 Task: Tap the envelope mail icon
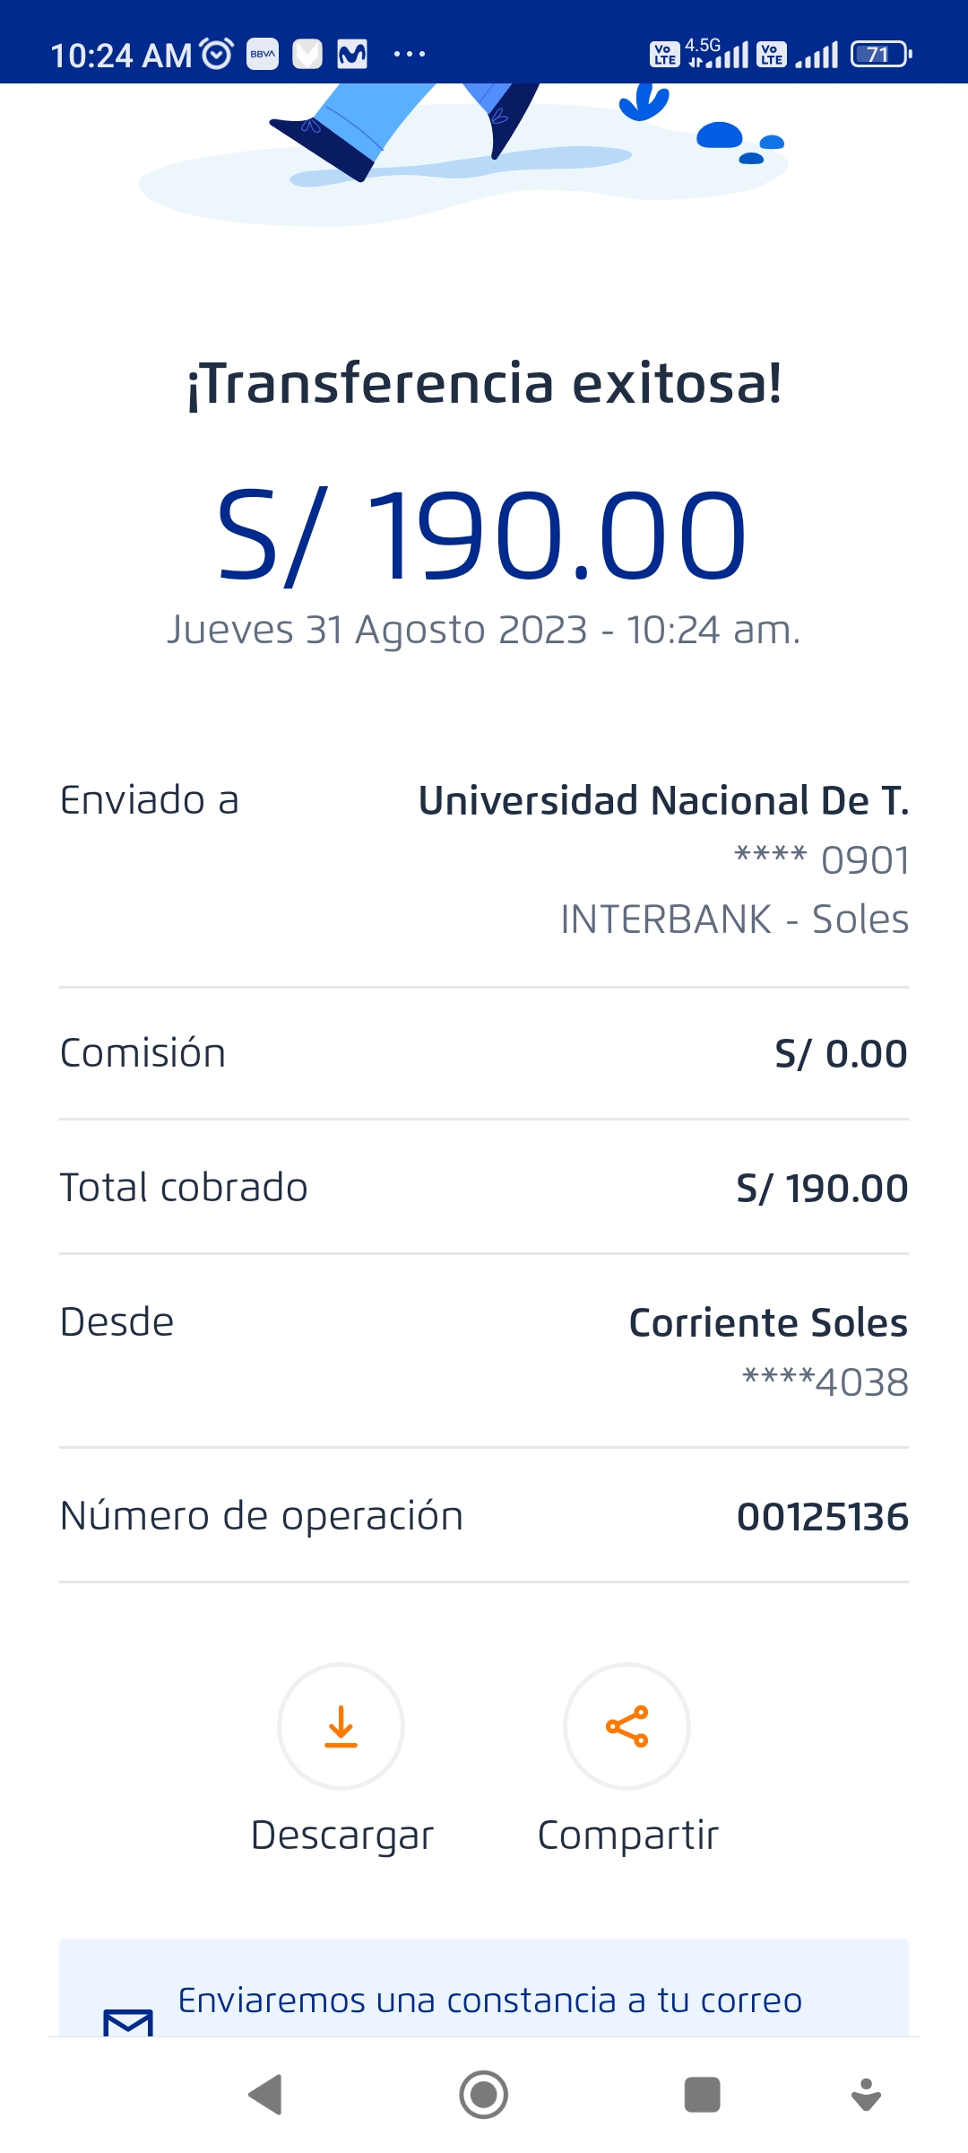tap(128, 2020)
